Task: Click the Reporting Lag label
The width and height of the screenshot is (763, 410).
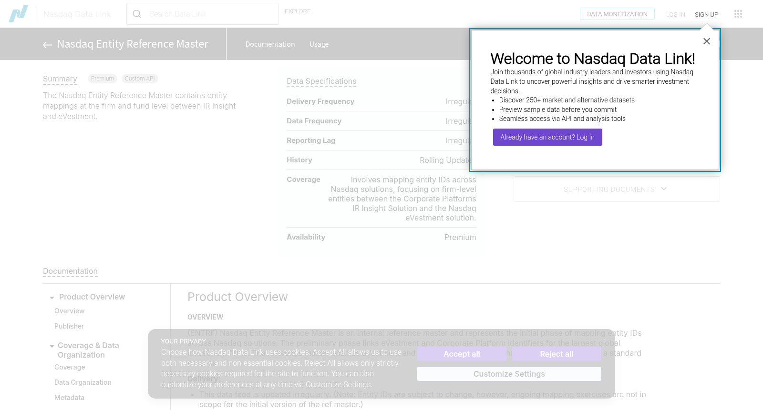Action: pos(311,140)
